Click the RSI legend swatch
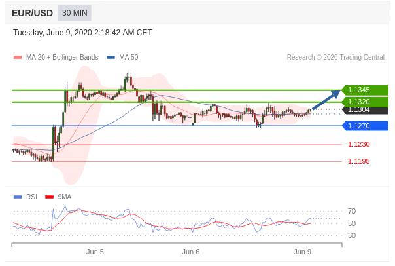Image resolution: width=395 pixels, height=266 pixels. (18, 197)
